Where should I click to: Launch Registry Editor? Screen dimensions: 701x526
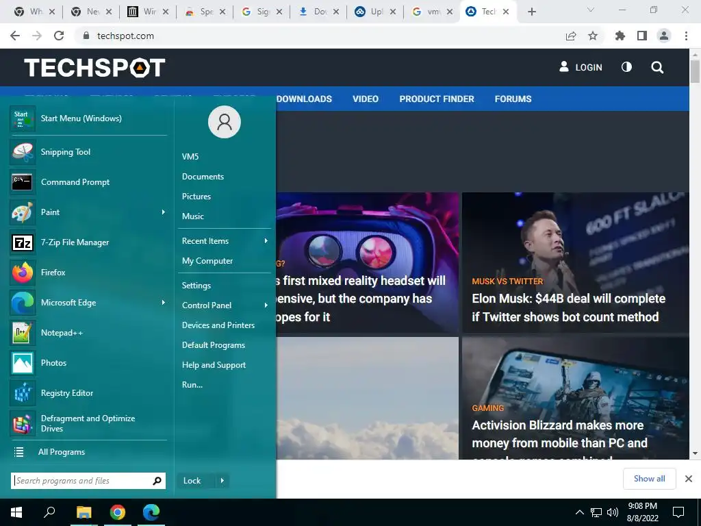click(88, 393)
